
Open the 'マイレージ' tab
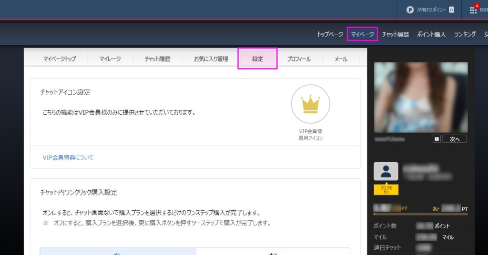coord(110,59)
